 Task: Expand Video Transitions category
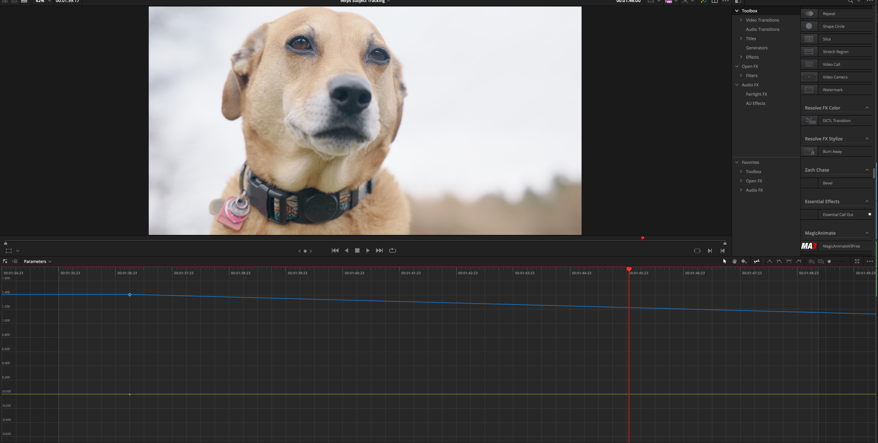[x=741, y=20]
